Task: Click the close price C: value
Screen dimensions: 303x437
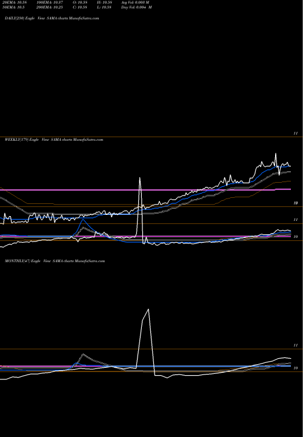Action: (80, 7)
